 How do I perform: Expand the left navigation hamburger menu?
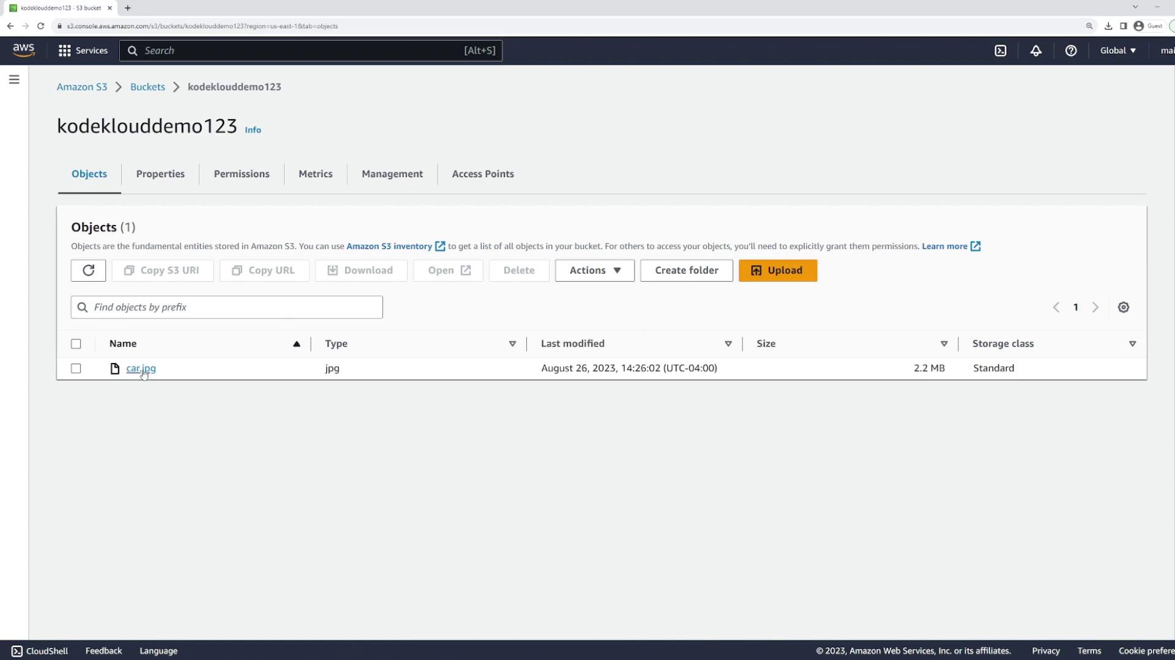click(x=14, y=79)
